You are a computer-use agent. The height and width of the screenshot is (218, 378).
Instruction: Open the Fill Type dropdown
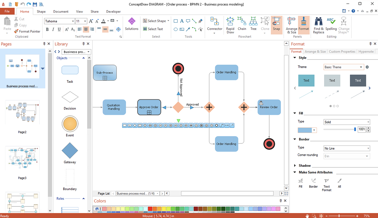(347, 122)
